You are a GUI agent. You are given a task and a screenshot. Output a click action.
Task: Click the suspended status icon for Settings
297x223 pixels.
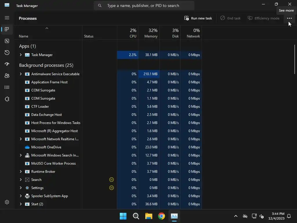point(112,188)
